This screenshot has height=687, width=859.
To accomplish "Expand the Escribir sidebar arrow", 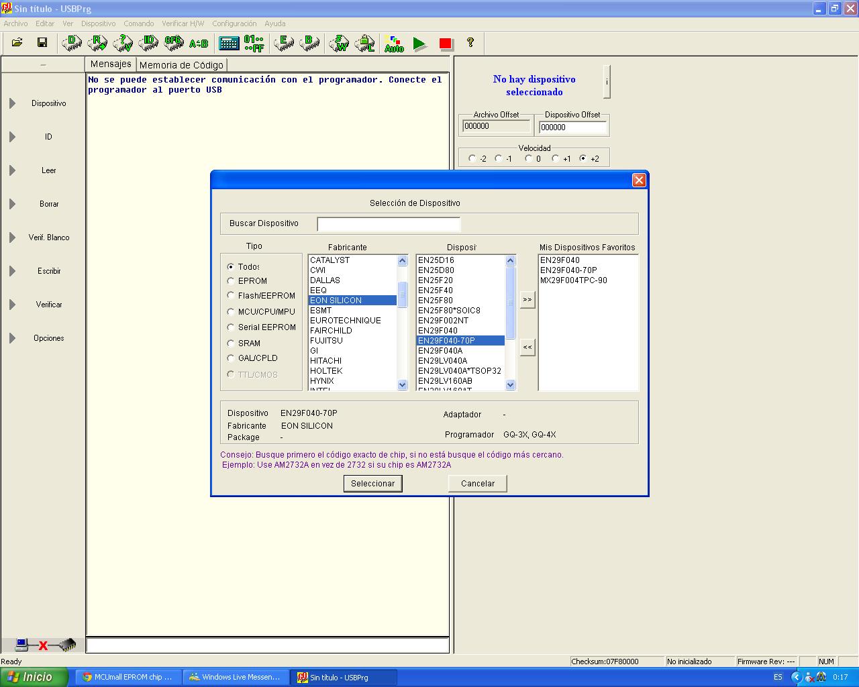I will 12,271.
